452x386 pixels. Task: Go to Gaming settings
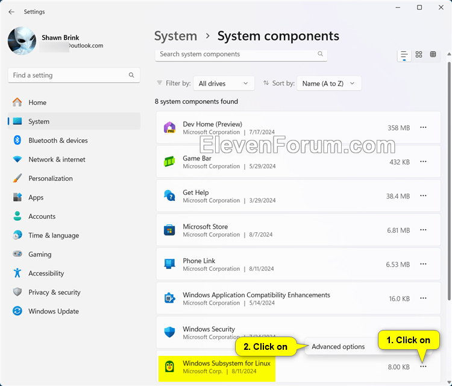(x=74, y=254)
